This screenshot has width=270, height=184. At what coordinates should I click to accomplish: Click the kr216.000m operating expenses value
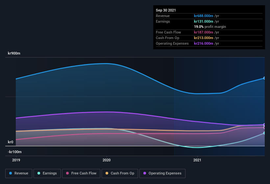[204, 43]
